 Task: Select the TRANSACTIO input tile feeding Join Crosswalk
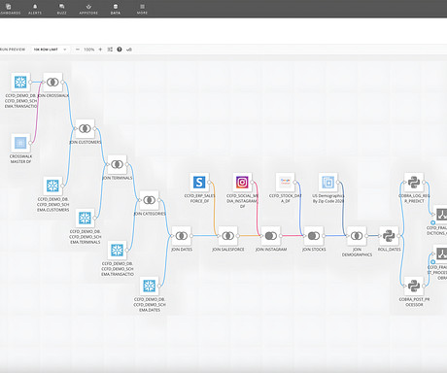(20, 82)
